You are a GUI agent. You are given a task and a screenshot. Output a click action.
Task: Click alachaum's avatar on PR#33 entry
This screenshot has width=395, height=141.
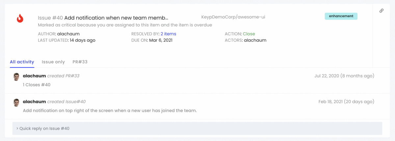[16, 77]
